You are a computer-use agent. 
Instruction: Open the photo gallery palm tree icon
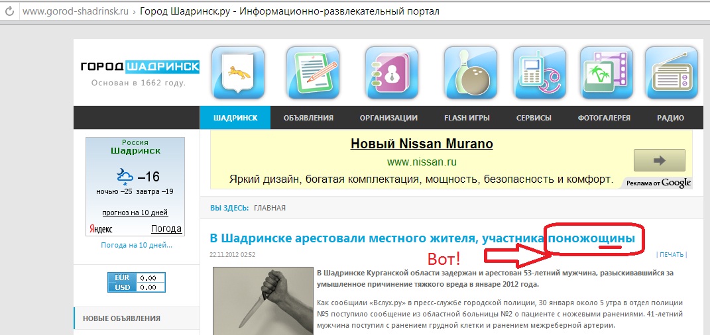click(x=607, y=73)
